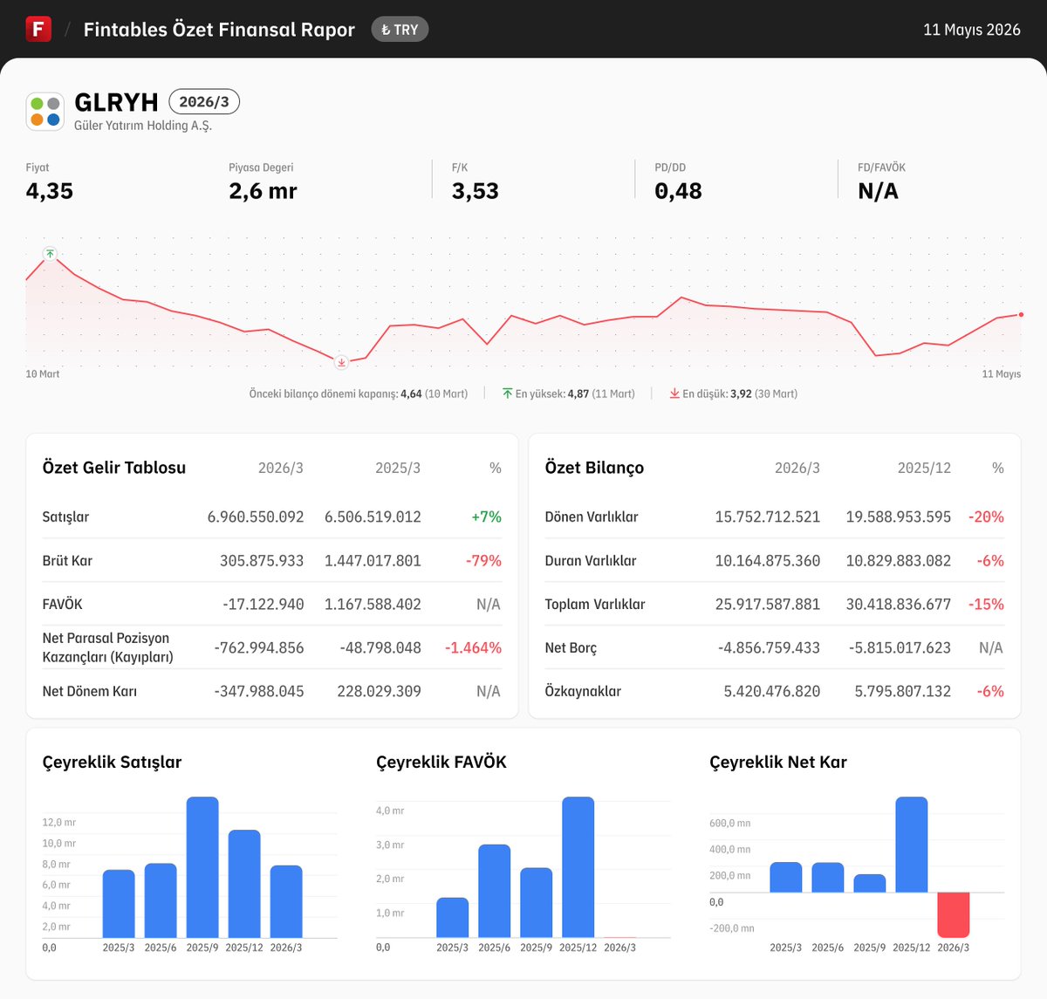
Task: Click the Fintables Özet Finansal Rapor title
Action: tap(219, 30)
